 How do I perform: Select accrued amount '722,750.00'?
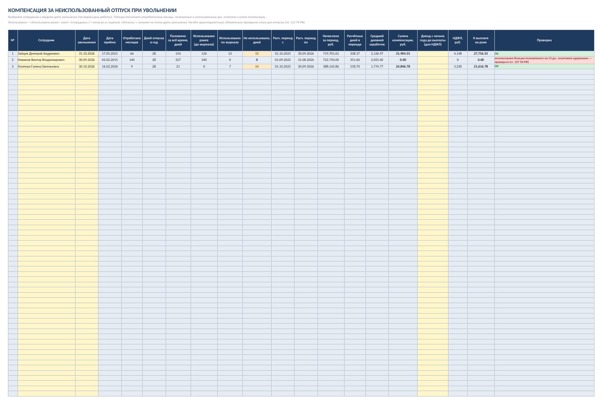[331, 60]
